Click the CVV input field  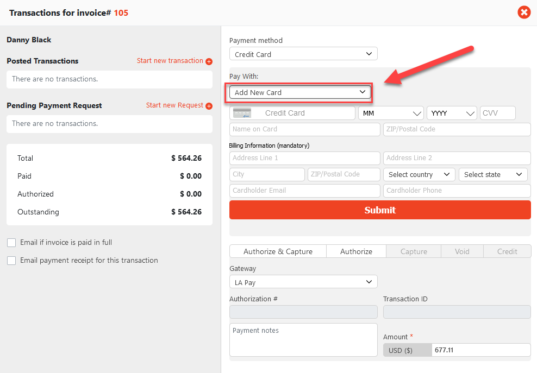click(497, 113)
